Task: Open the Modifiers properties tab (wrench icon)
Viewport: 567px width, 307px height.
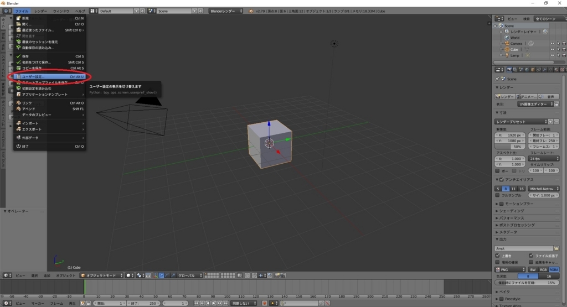Action: pyautogui.click(x=545, y=70)
